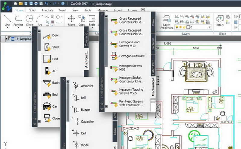241x149 pixels.
Task: Toggle layer 0 freeze sun icon
Action: [180, 27]
